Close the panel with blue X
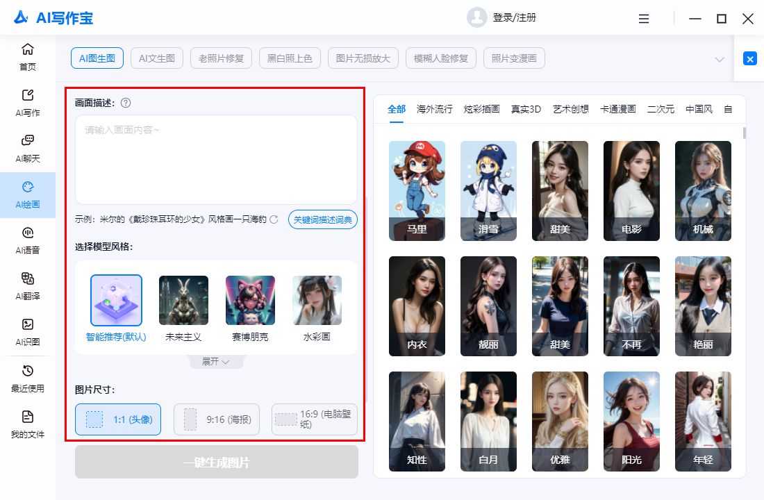This screenshot has width=764, height=500. click(x=750, y=59)
